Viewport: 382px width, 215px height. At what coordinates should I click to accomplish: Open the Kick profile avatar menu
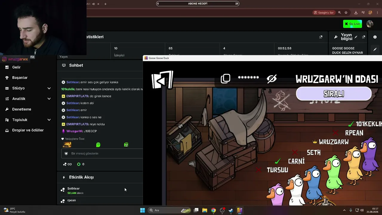pos(370,24)
